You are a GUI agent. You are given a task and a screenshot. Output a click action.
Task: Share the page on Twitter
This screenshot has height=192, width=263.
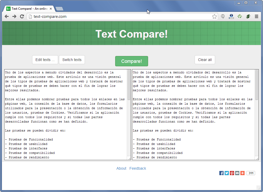click(226, 173)
